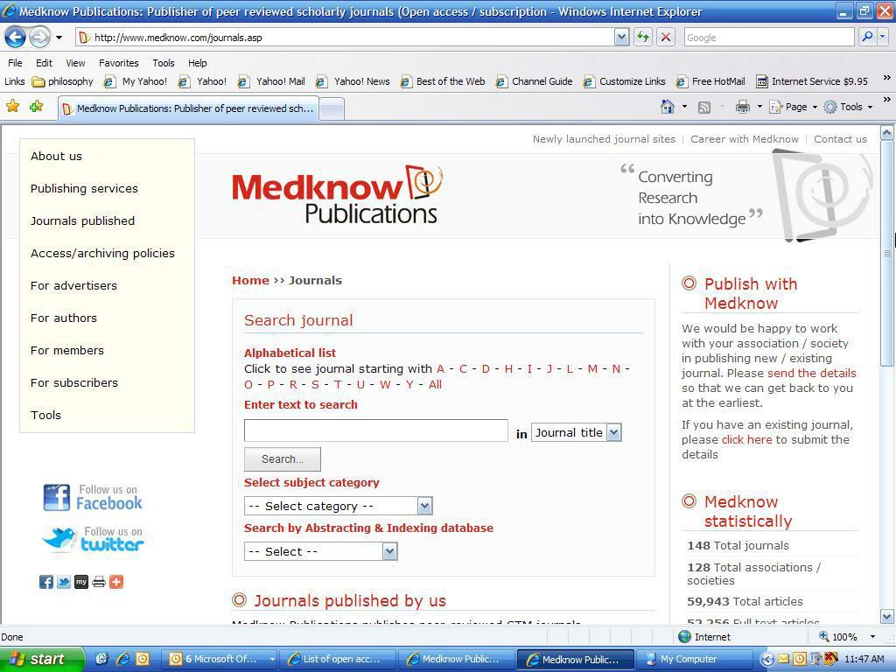This screenshot has height=672, width=896.
Task: Click the small Facebook share icon
Action: [46, 582]
